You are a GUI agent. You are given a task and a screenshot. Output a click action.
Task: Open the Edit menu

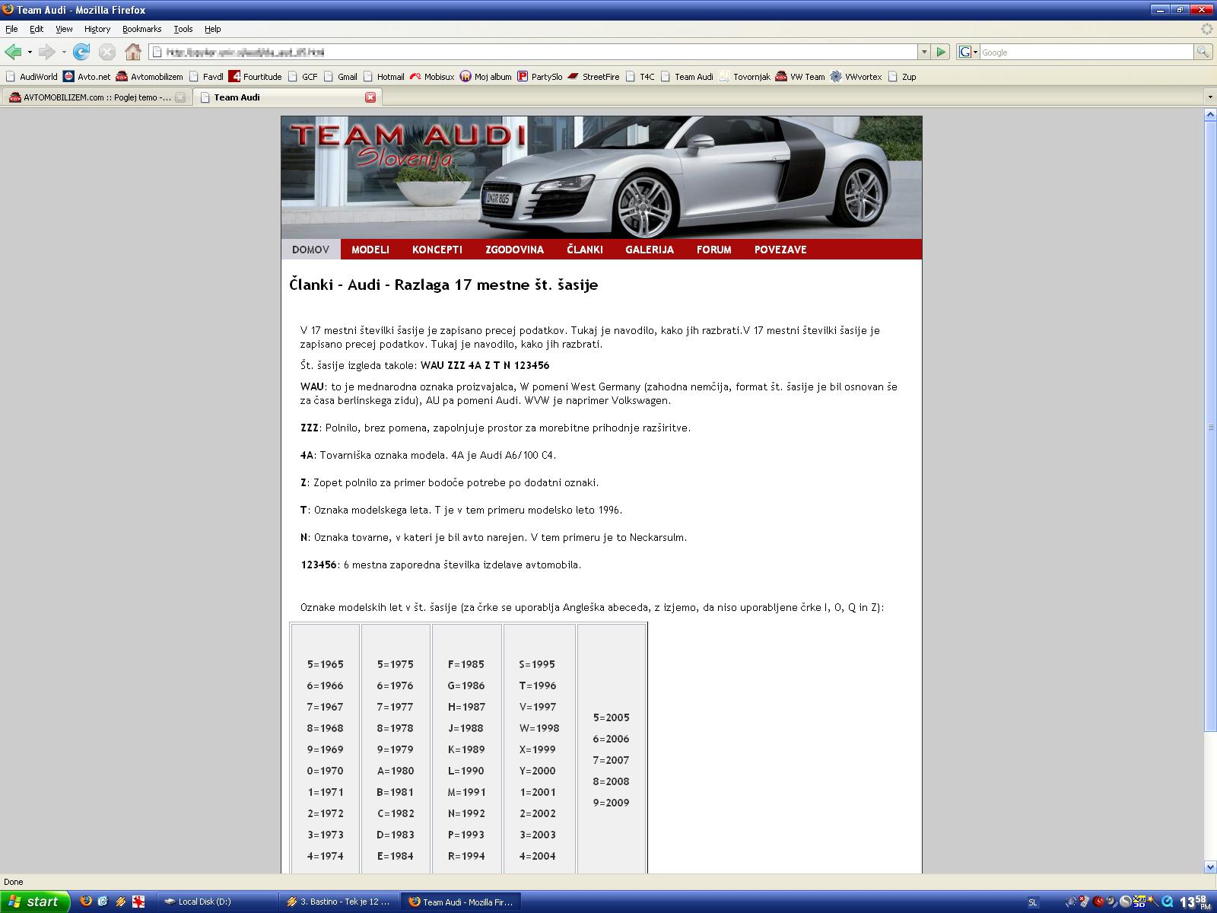(37, 29)
